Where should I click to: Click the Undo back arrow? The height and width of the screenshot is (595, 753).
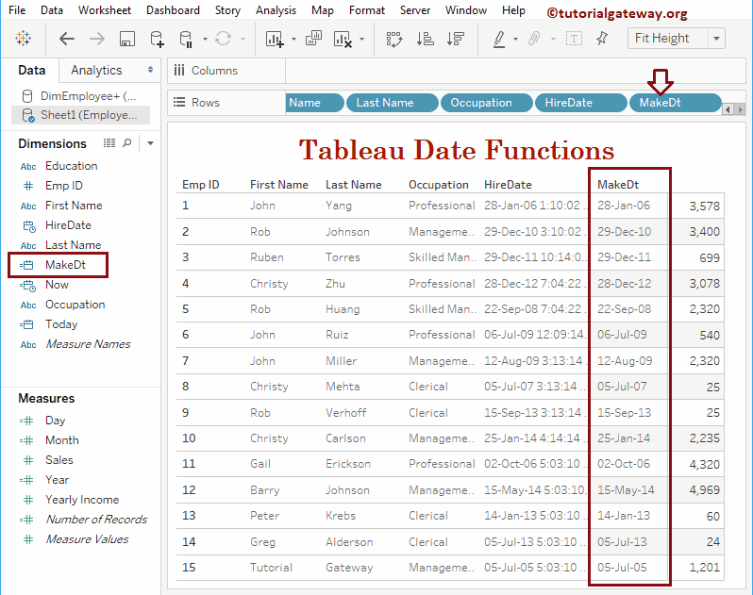point(67,39)
